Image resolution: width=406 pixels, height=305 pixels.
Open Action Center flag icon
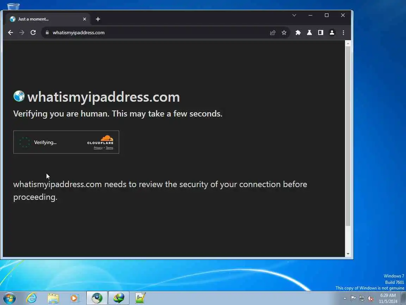pos(353,299)
